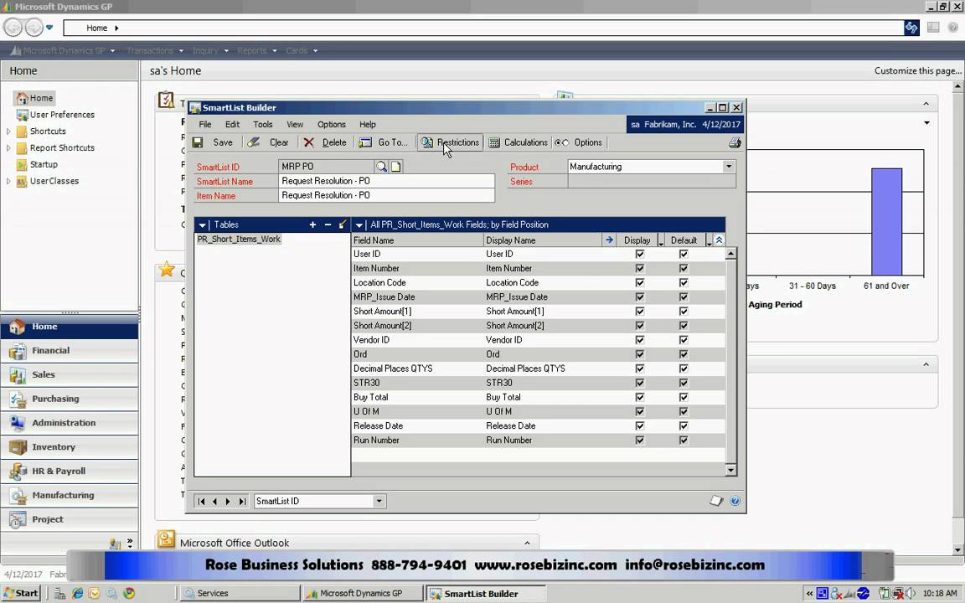
Task: Open the Product dropdown showing Manufacturing
Action: pos(729,167)
